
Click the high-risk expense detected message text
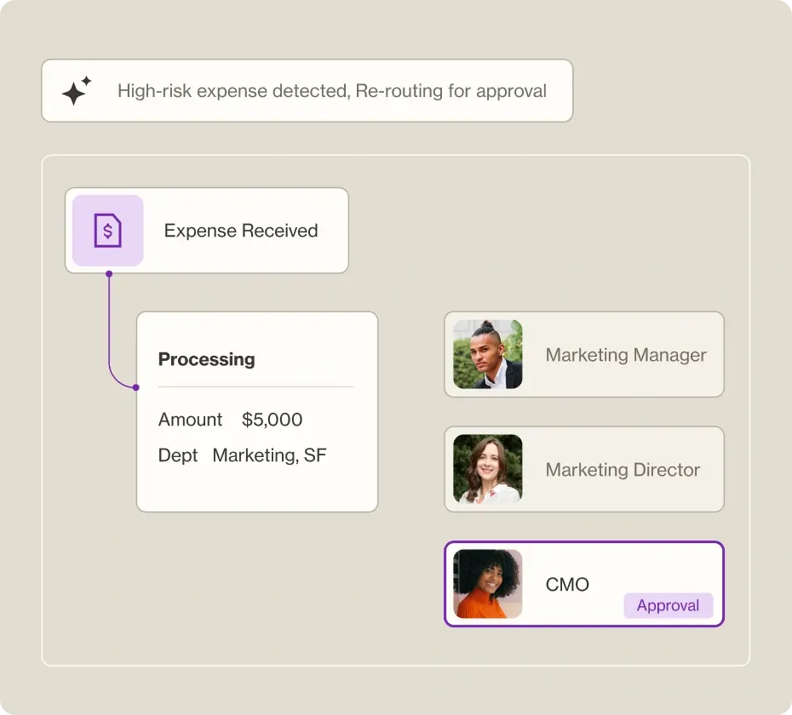(x=332, y=91)
